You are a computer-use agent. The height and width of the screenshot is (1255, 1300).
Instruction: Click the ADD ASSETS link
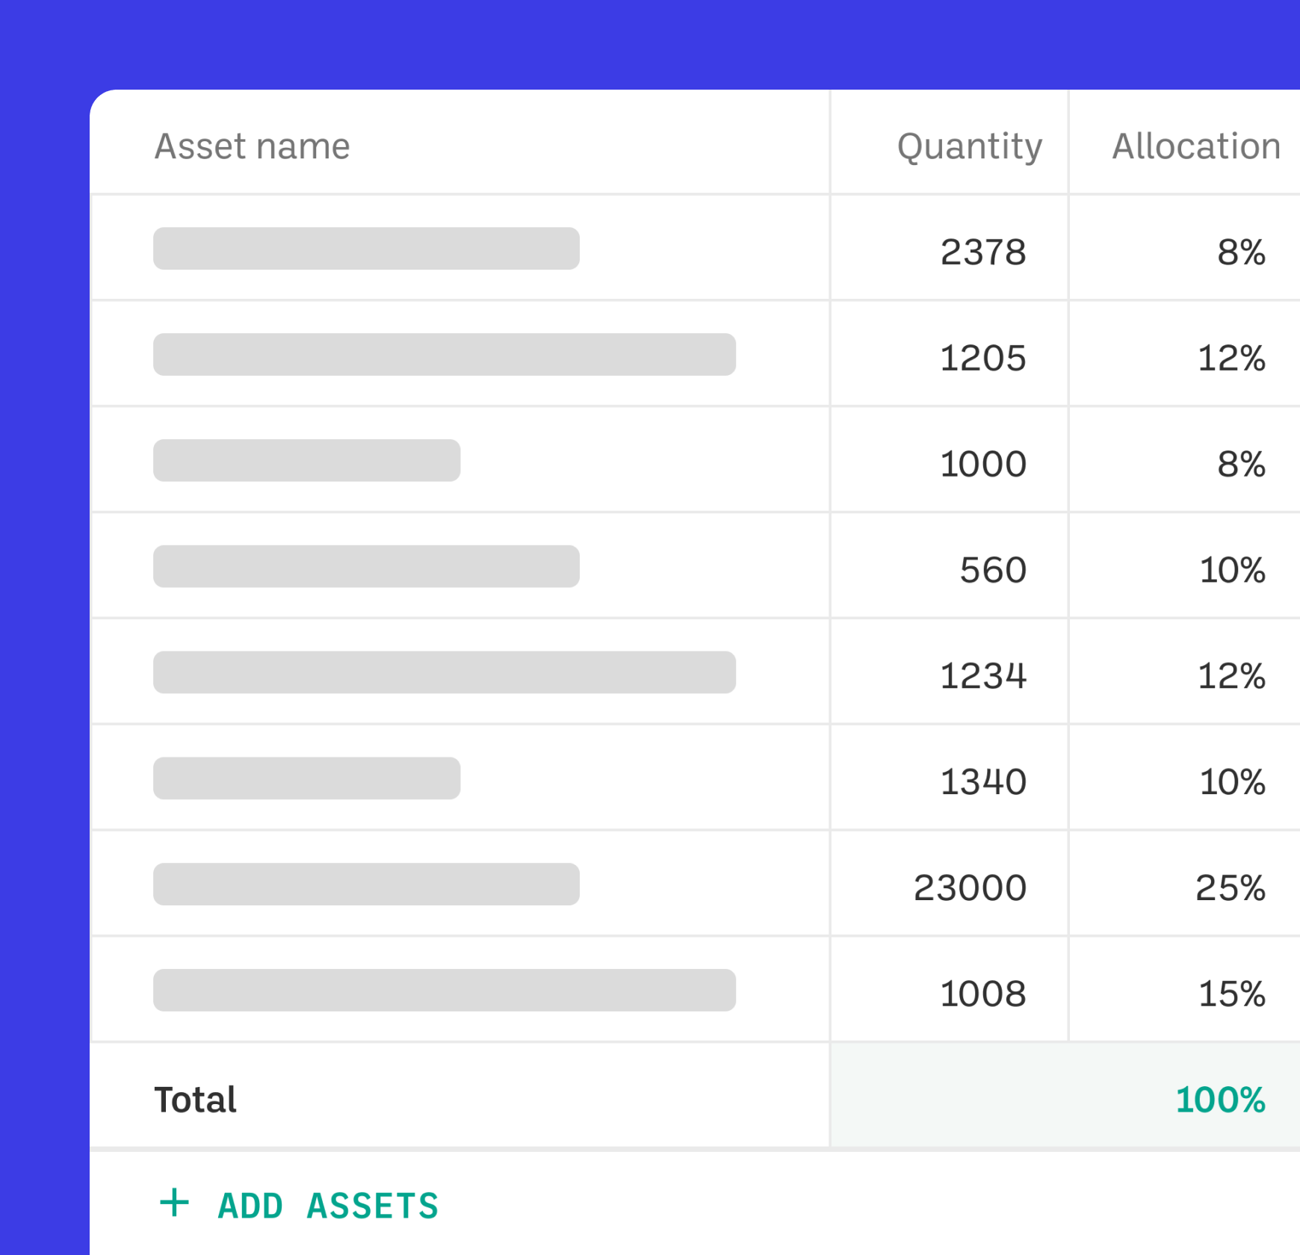[x=327, y=1206]
